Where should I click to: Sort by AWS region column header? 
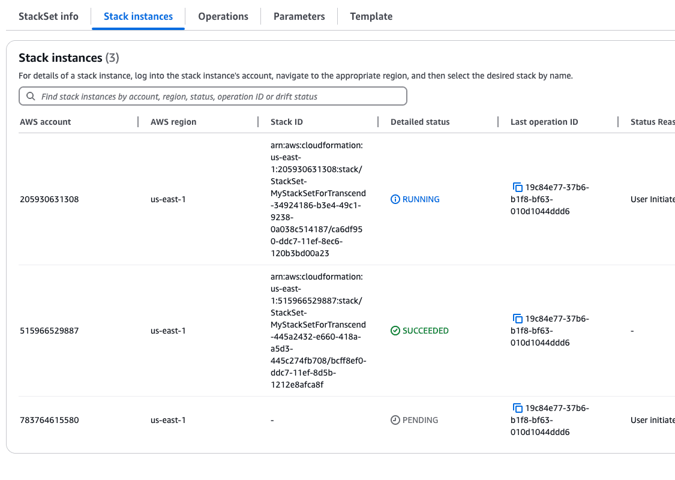click(173, 122)
